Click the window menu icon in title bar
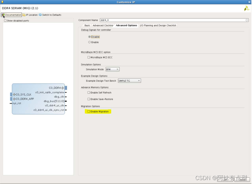The image size is (252, 184). pyautogui.click(x=2, y=2)
